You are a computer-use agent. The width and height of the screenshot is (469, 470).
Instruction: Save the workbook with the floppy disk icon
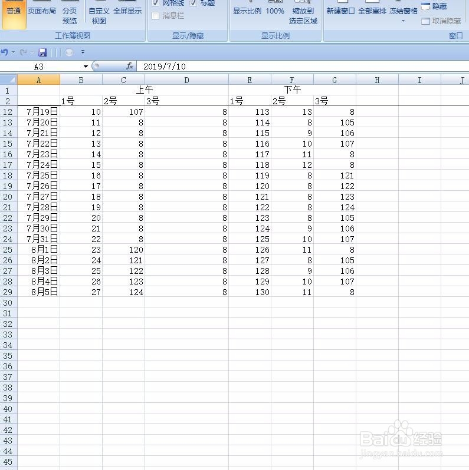[42, 52]
